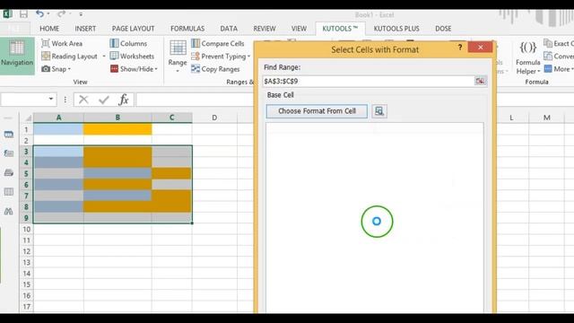Image resolution: width=574 pixels, height=323 pixels.
Task: Open Insert Function fx
Action: [x=124, y=100]
